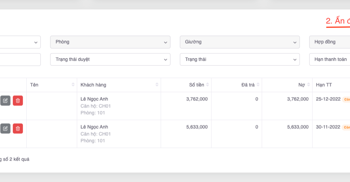Viewport: 350px width, 182px height.
Task: Expand the leftmost dropdown beside Phòng
Action: pyautogui.click(x=20, y=42)
